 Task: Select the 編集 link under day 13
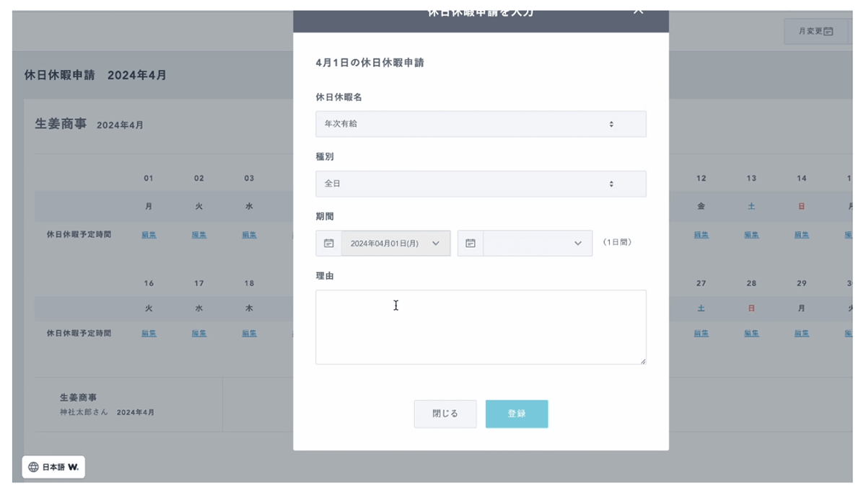tap(751, 235)
